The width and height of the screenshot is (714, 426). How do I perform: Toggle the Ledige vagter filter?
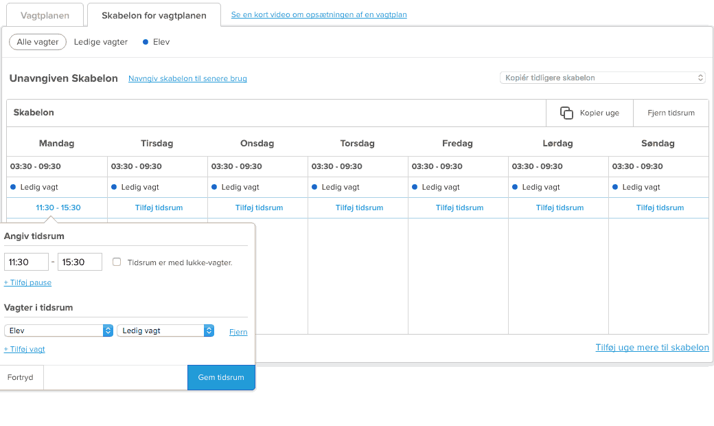coord(100,42)
